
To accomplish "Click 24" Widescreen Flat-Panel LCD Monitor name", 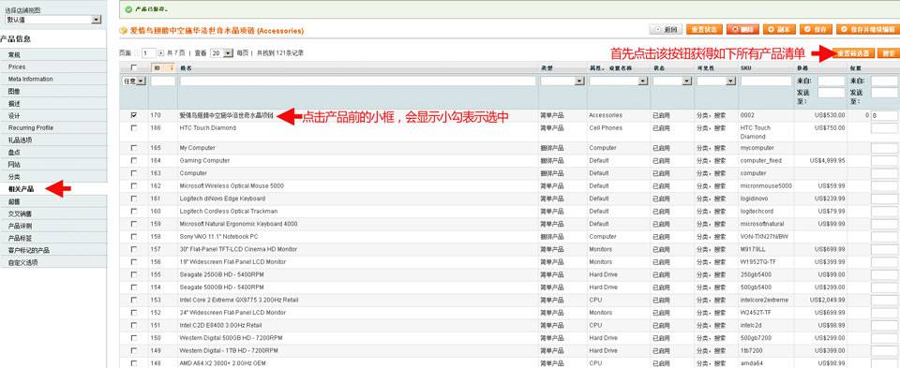I will 232,313.
